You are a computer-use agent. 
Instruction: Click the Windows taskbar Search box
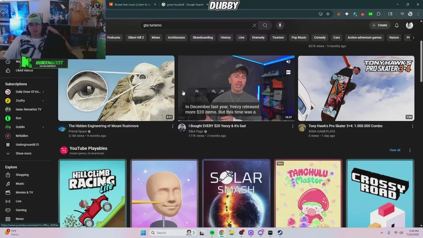click(173, 233)
